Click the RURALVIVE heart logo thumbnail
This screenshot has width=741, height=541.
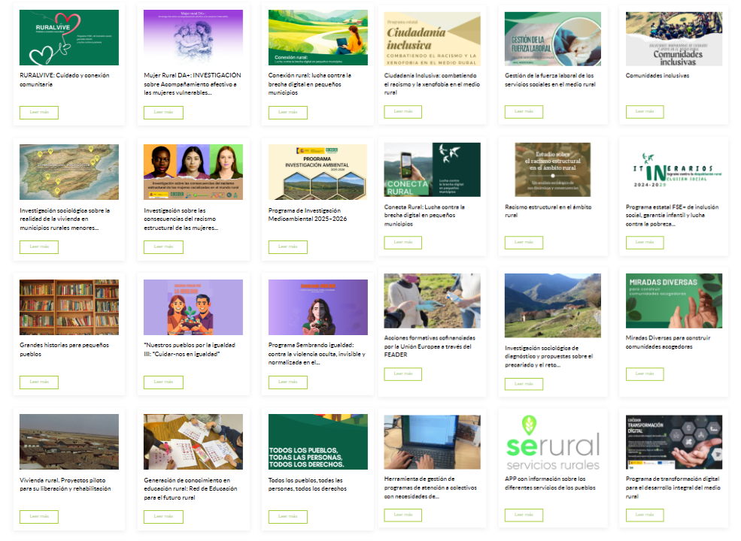coord(69,38)
